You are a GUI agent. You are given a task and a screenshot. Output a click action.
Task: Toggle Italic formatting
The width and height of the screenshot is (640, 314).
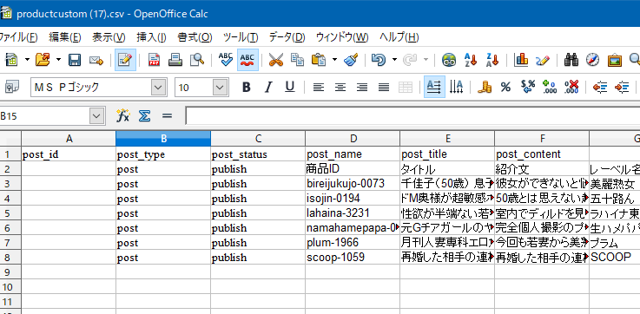[268, 87]
